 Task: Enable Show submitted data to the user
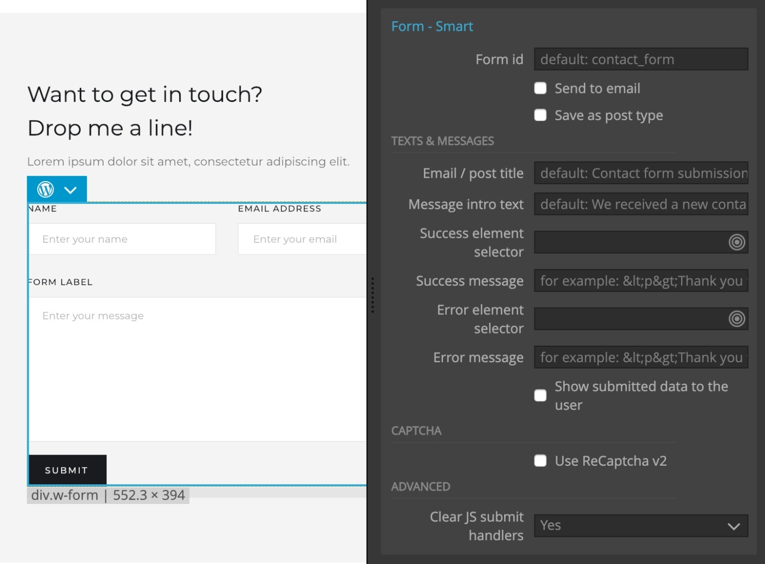click(x=540, y=395)
